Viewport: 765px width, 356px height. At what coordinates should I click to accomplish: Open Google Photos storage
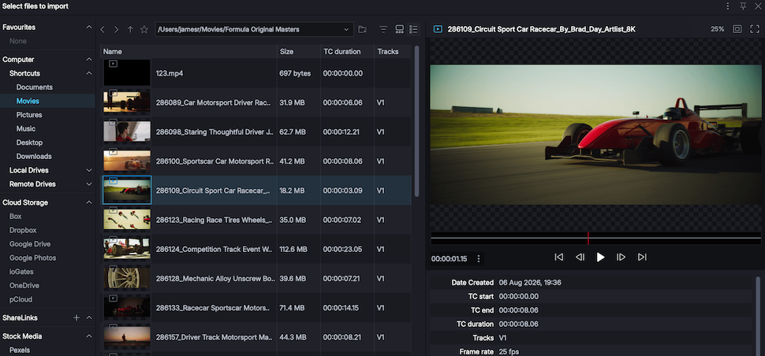32,258
